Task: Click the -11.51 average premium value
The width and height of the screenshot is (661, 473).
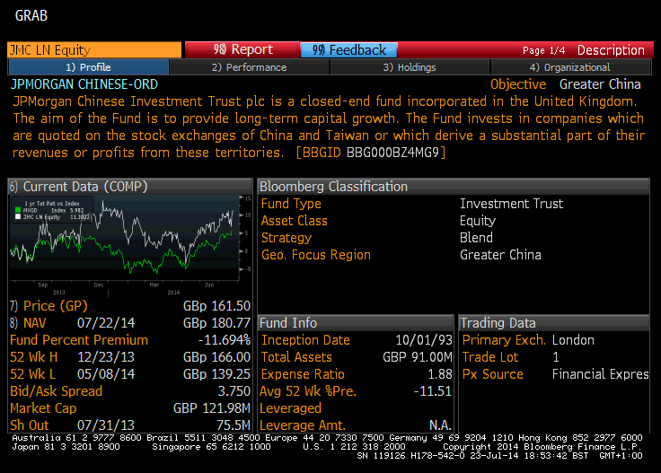Action: (x=433, y=391)
